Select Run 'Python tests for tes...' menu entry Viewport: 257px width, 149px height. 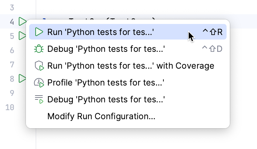point(100,32)
